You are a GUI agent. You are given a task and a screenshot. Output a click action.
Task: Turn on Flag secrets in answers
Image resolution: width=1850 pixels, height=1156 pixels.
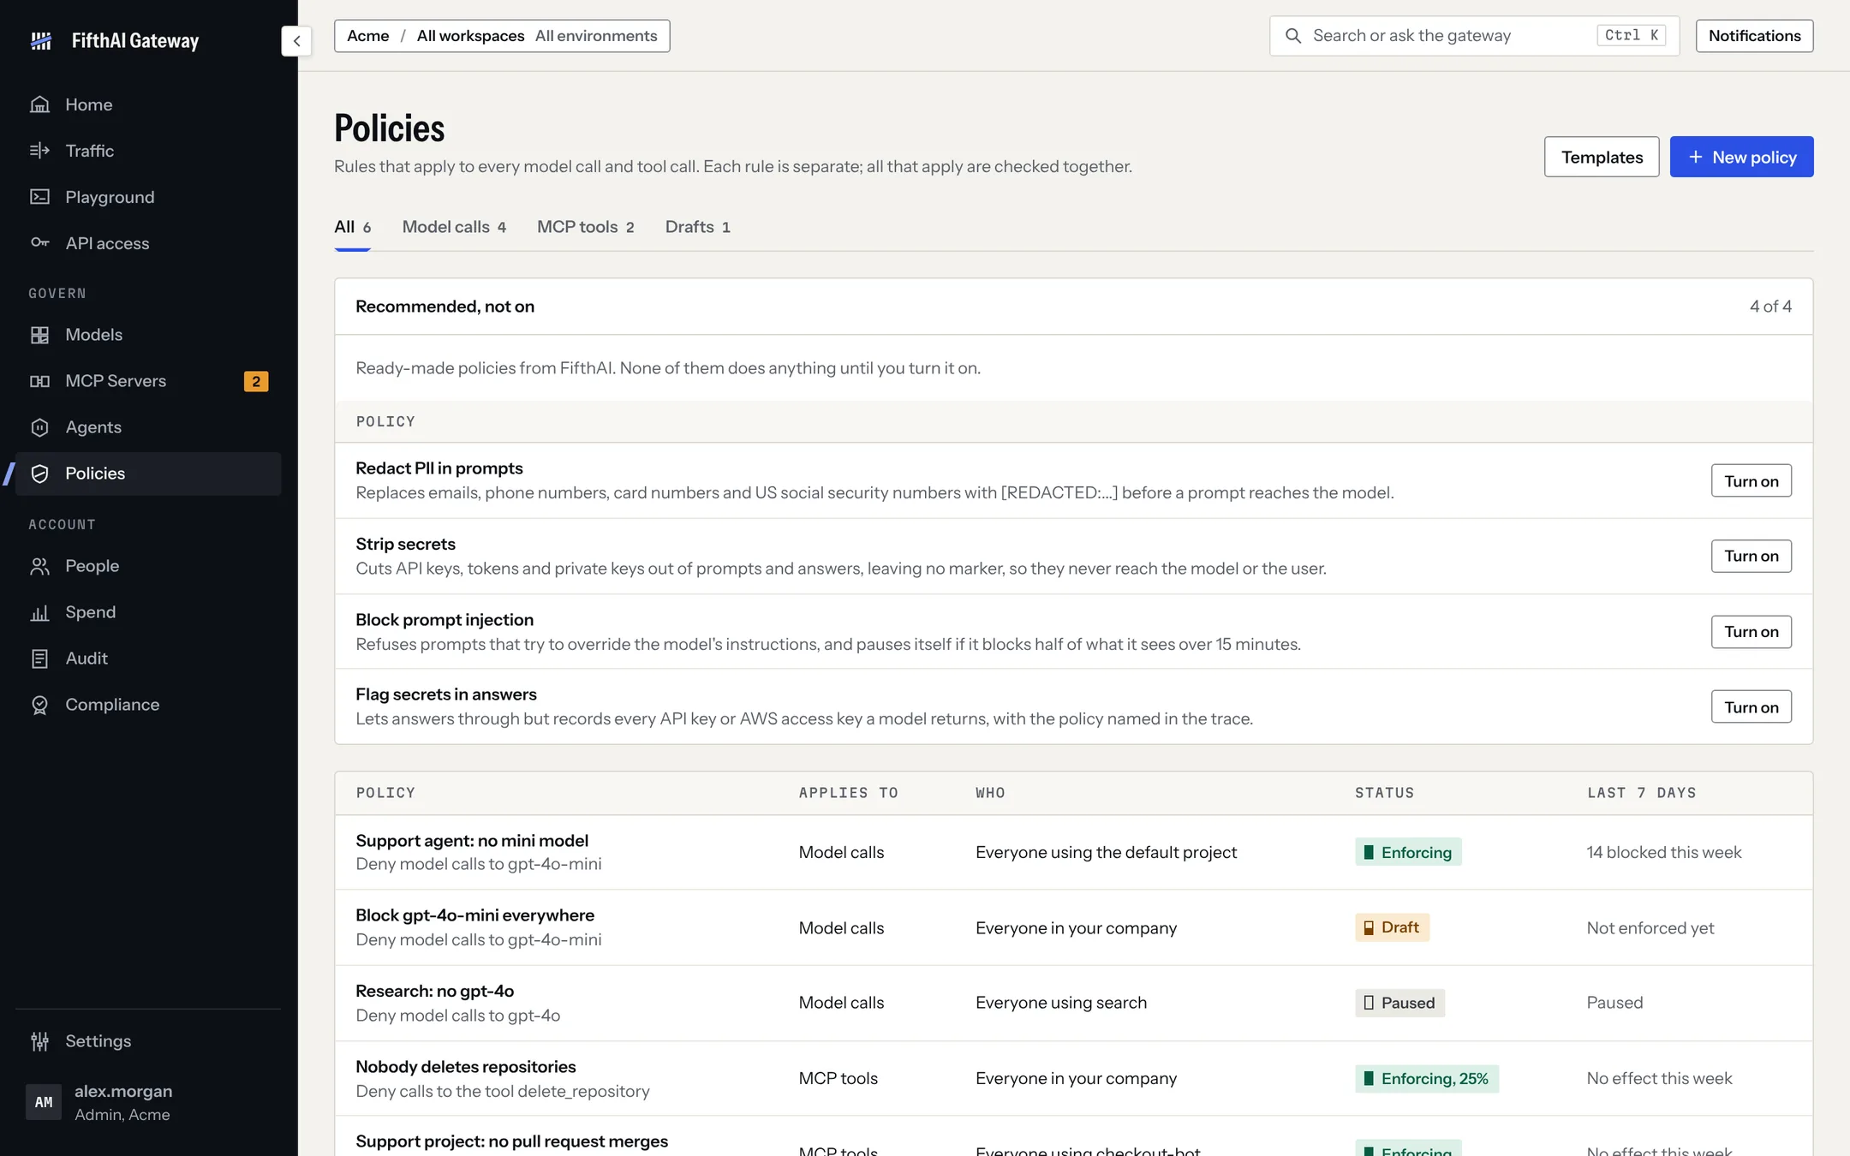tap(1751, 706)
